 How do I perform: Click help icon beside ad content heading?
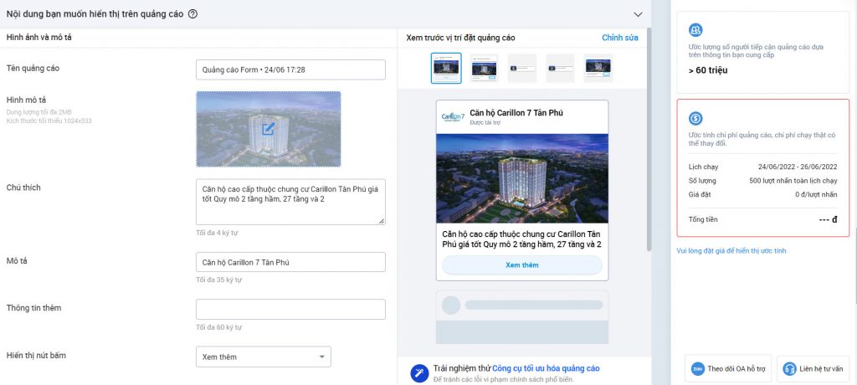(x=192, y=14)
